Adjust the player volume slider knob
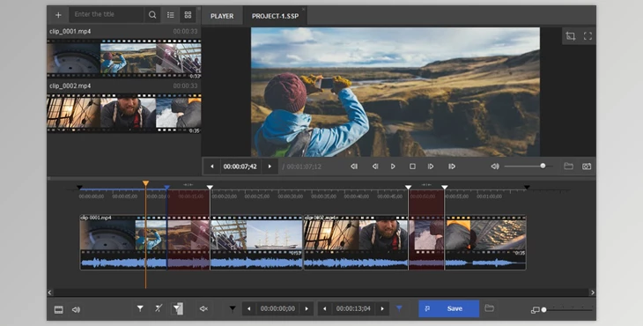Screen dimensions: 643x326 pyautogui.click(x=543, y=166)
